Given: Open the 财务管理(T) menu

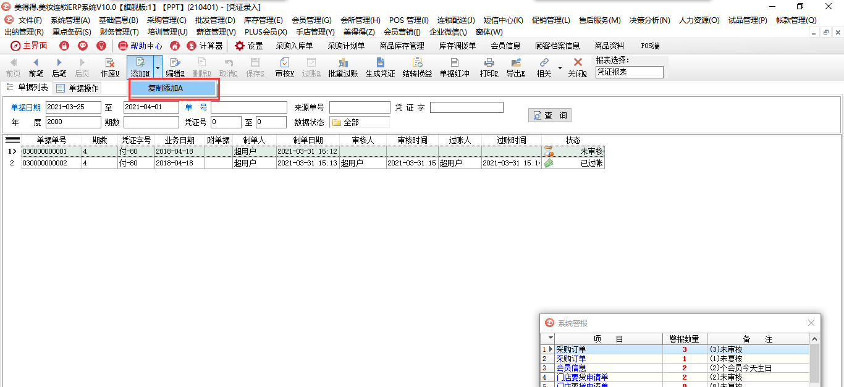Looking at the screenshot, I should click(x=119, y=31).
